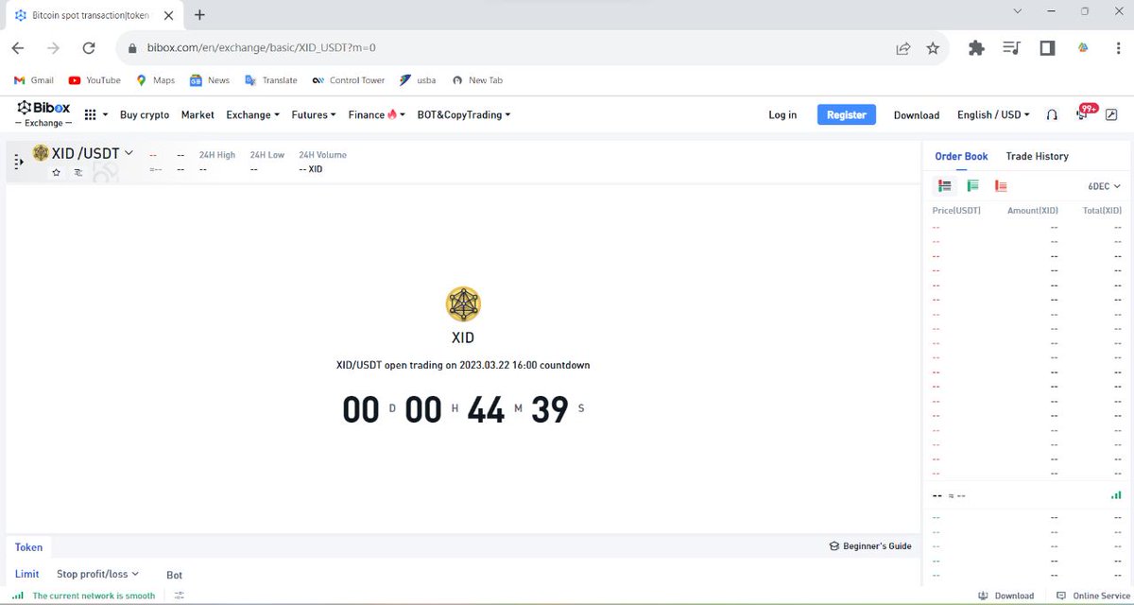
Task: Click the XID coin logo in countdown panel
Action: pyautogui.click(x=463, y=303)
